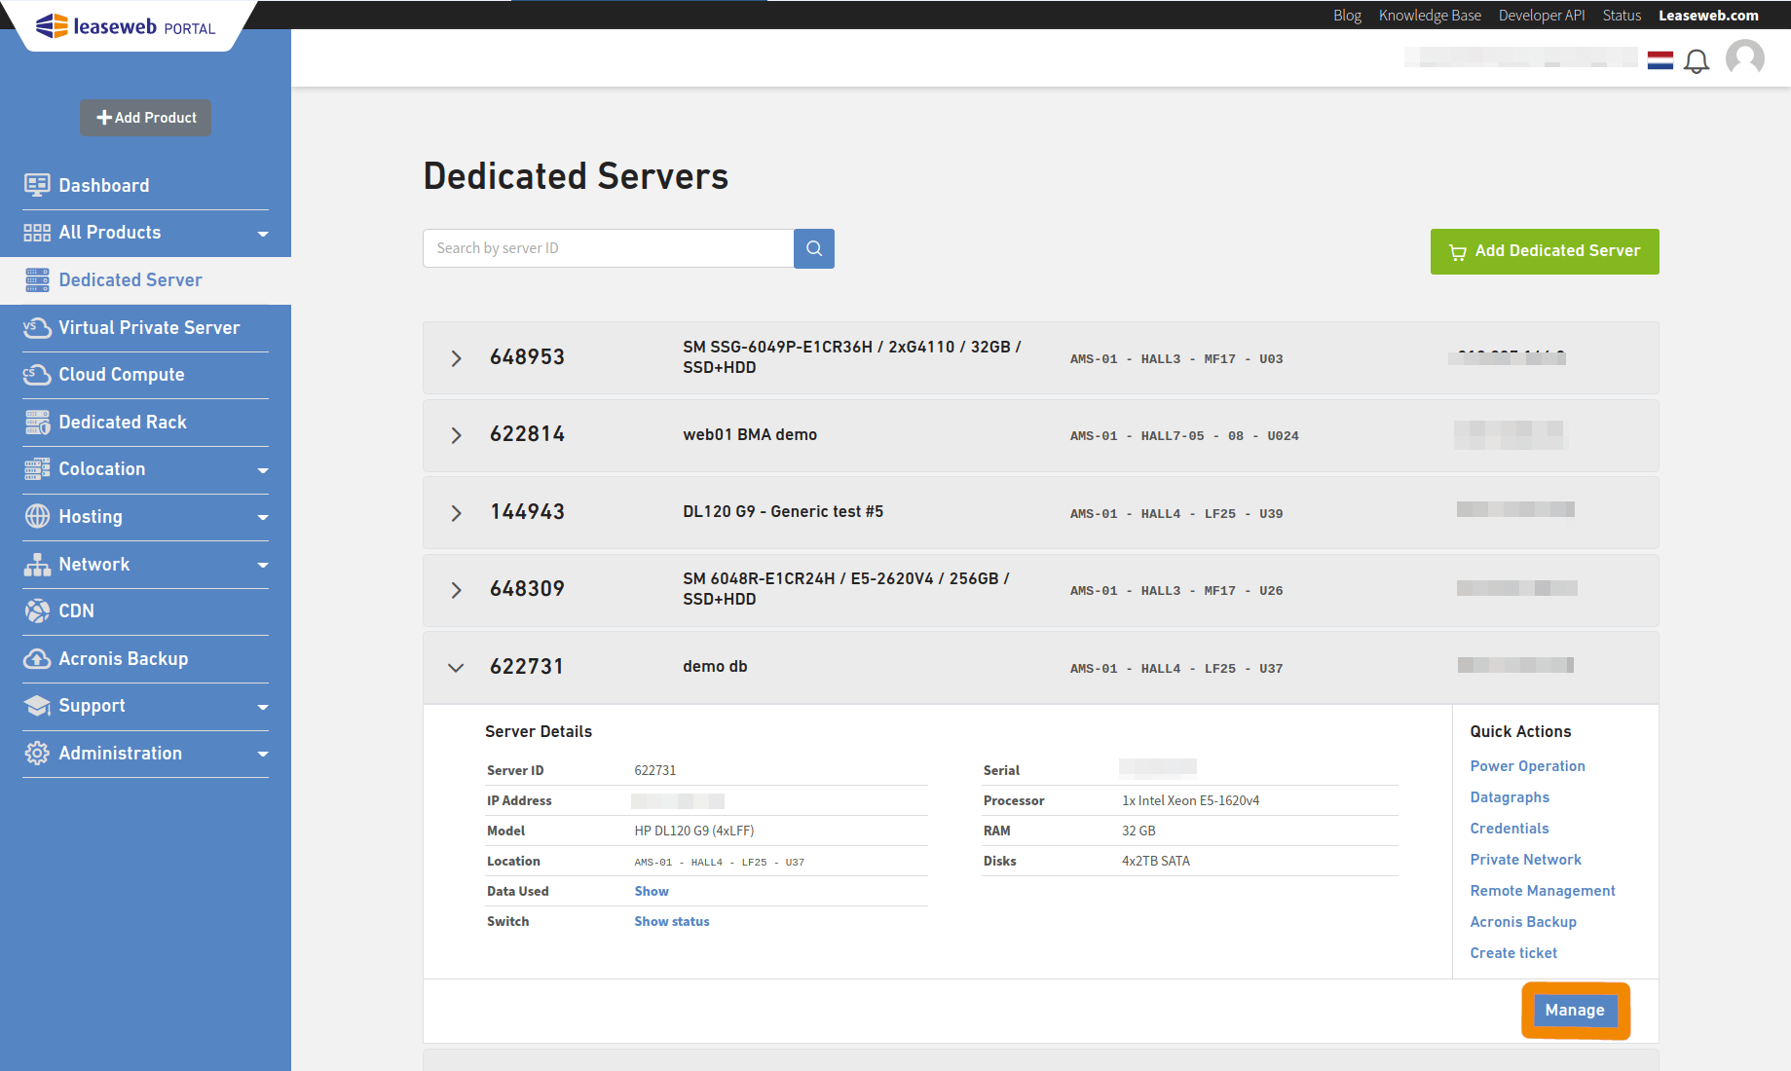
Task: Expand server 144943 row chevron
Action: 456,513
